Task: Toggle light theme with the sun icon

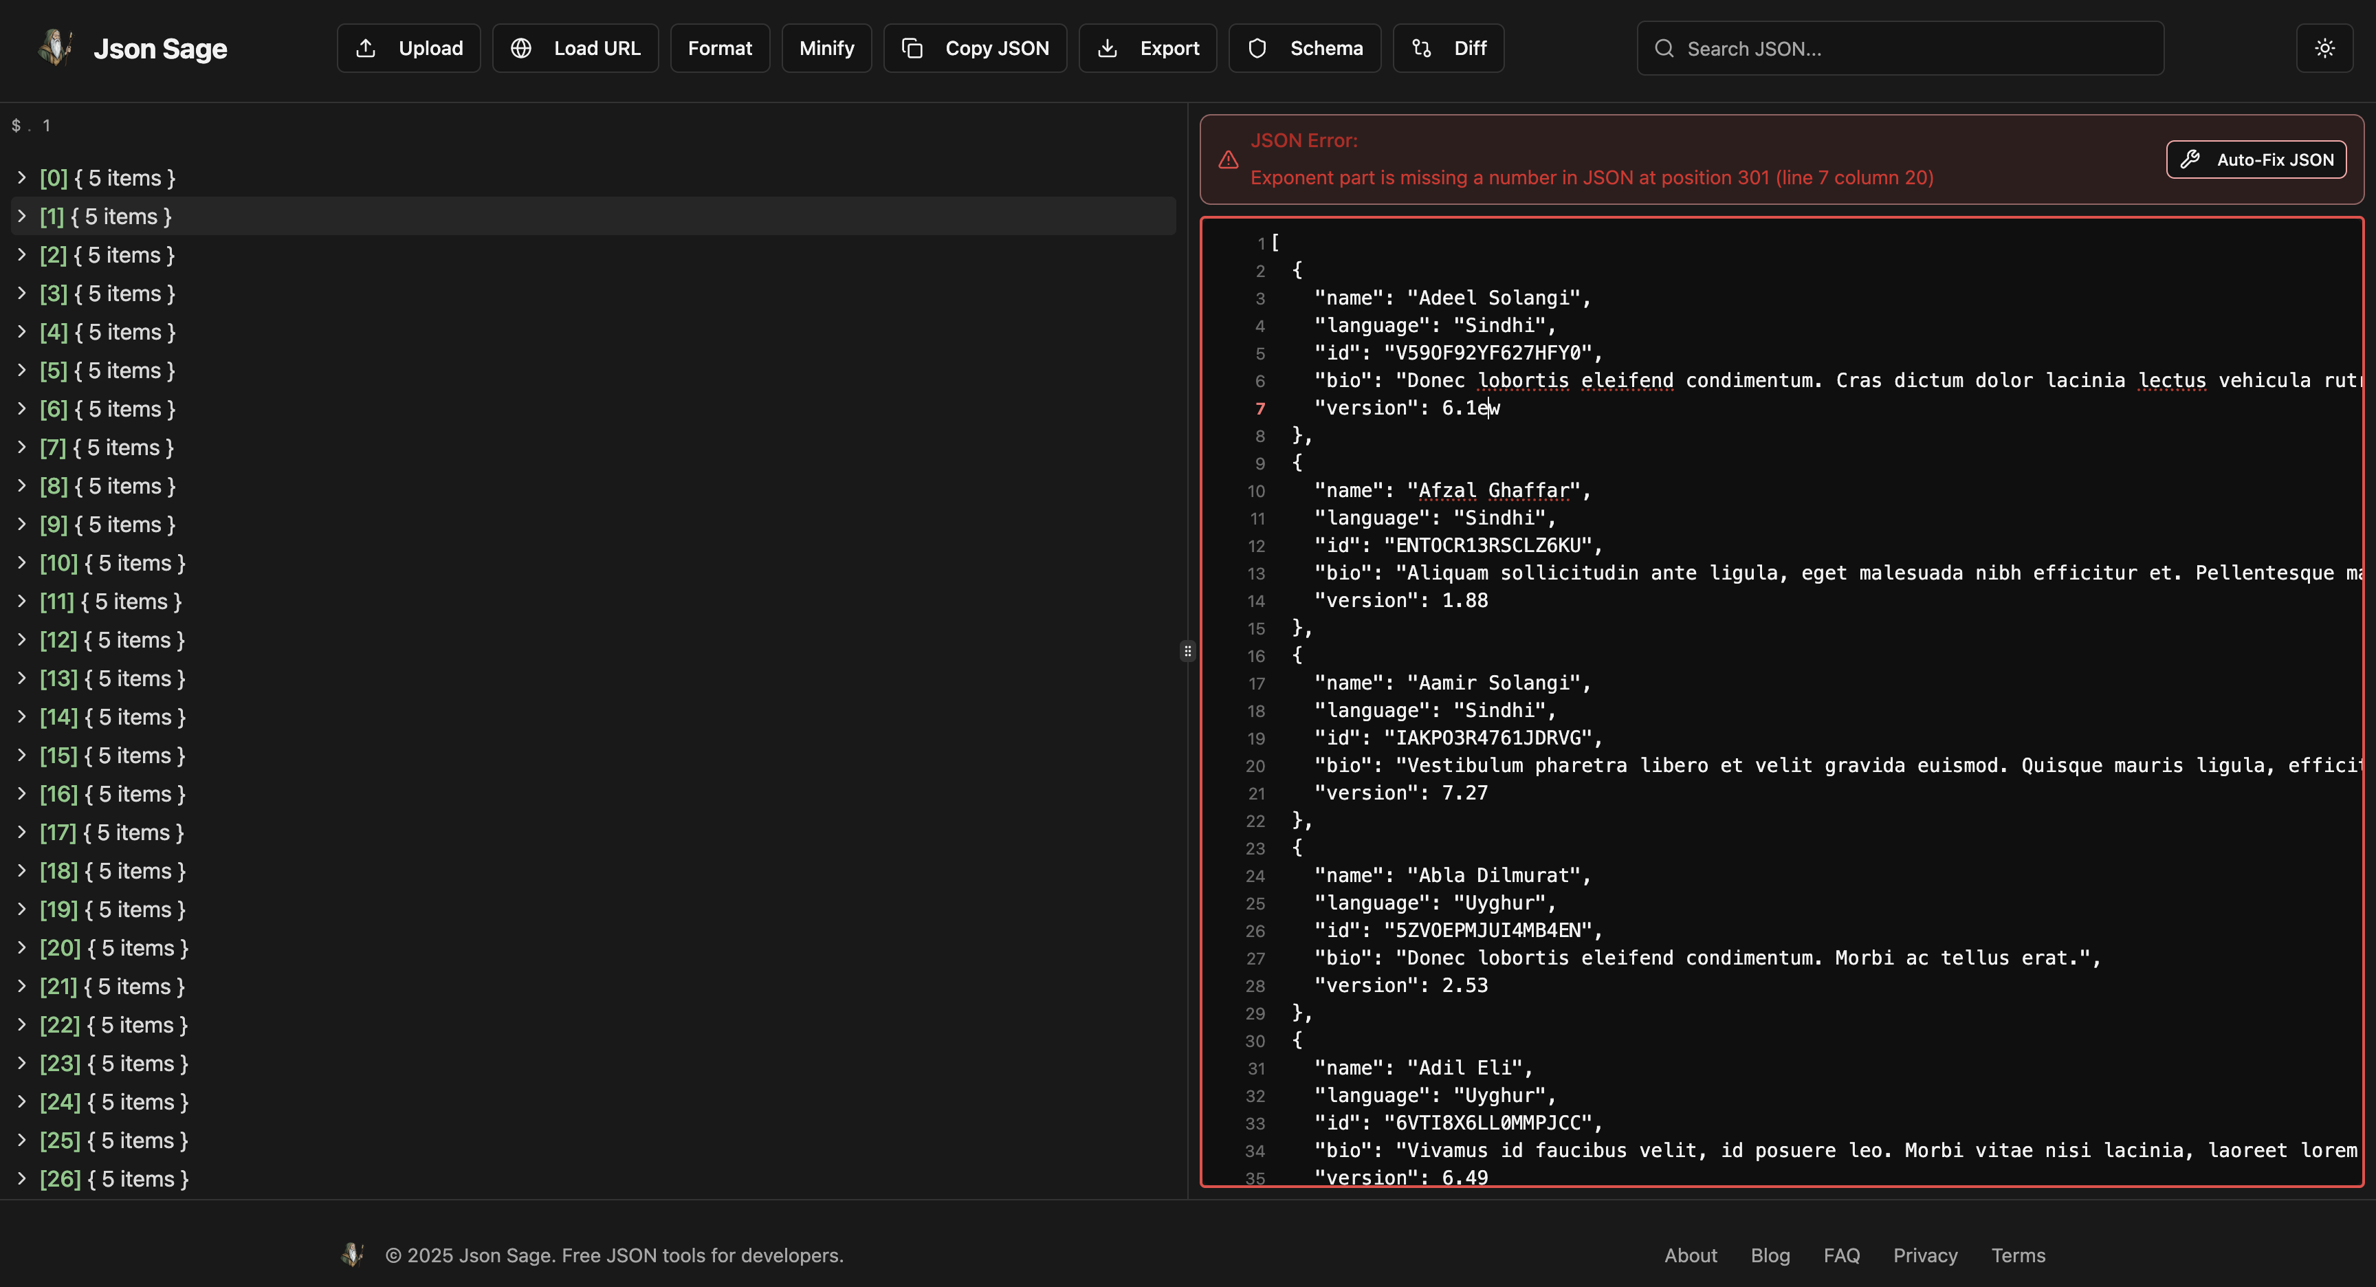Action: pyautogui.click(x=2325, y=48)
